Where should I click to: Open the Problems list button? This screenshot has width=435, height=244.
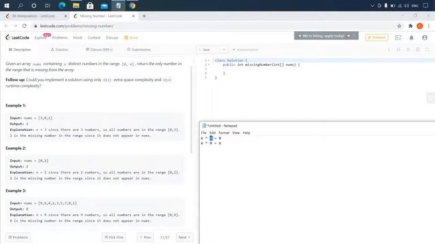click(18, 237)
